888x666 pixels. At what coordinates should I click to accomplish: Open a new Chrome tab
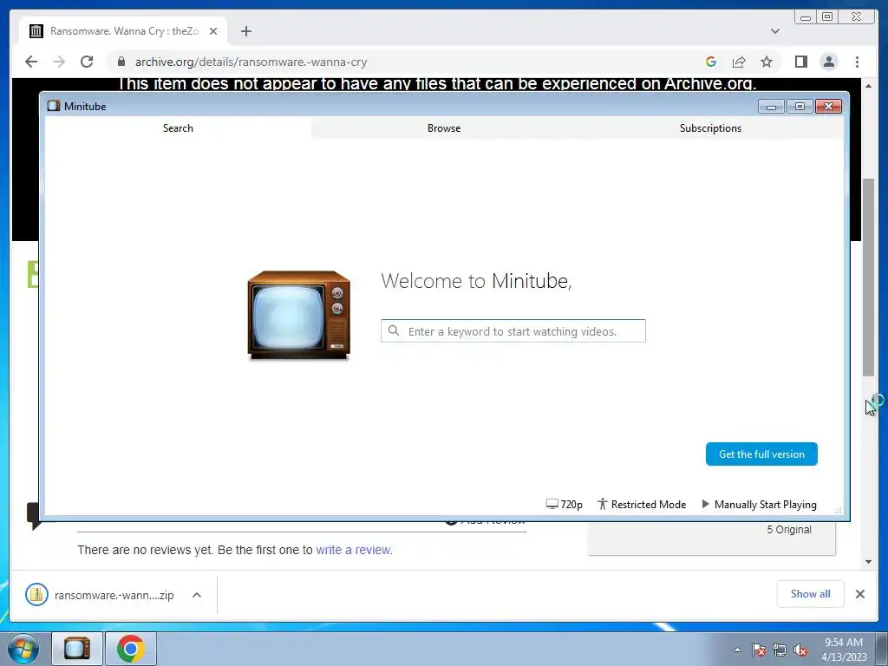click(x=245, y=31)
